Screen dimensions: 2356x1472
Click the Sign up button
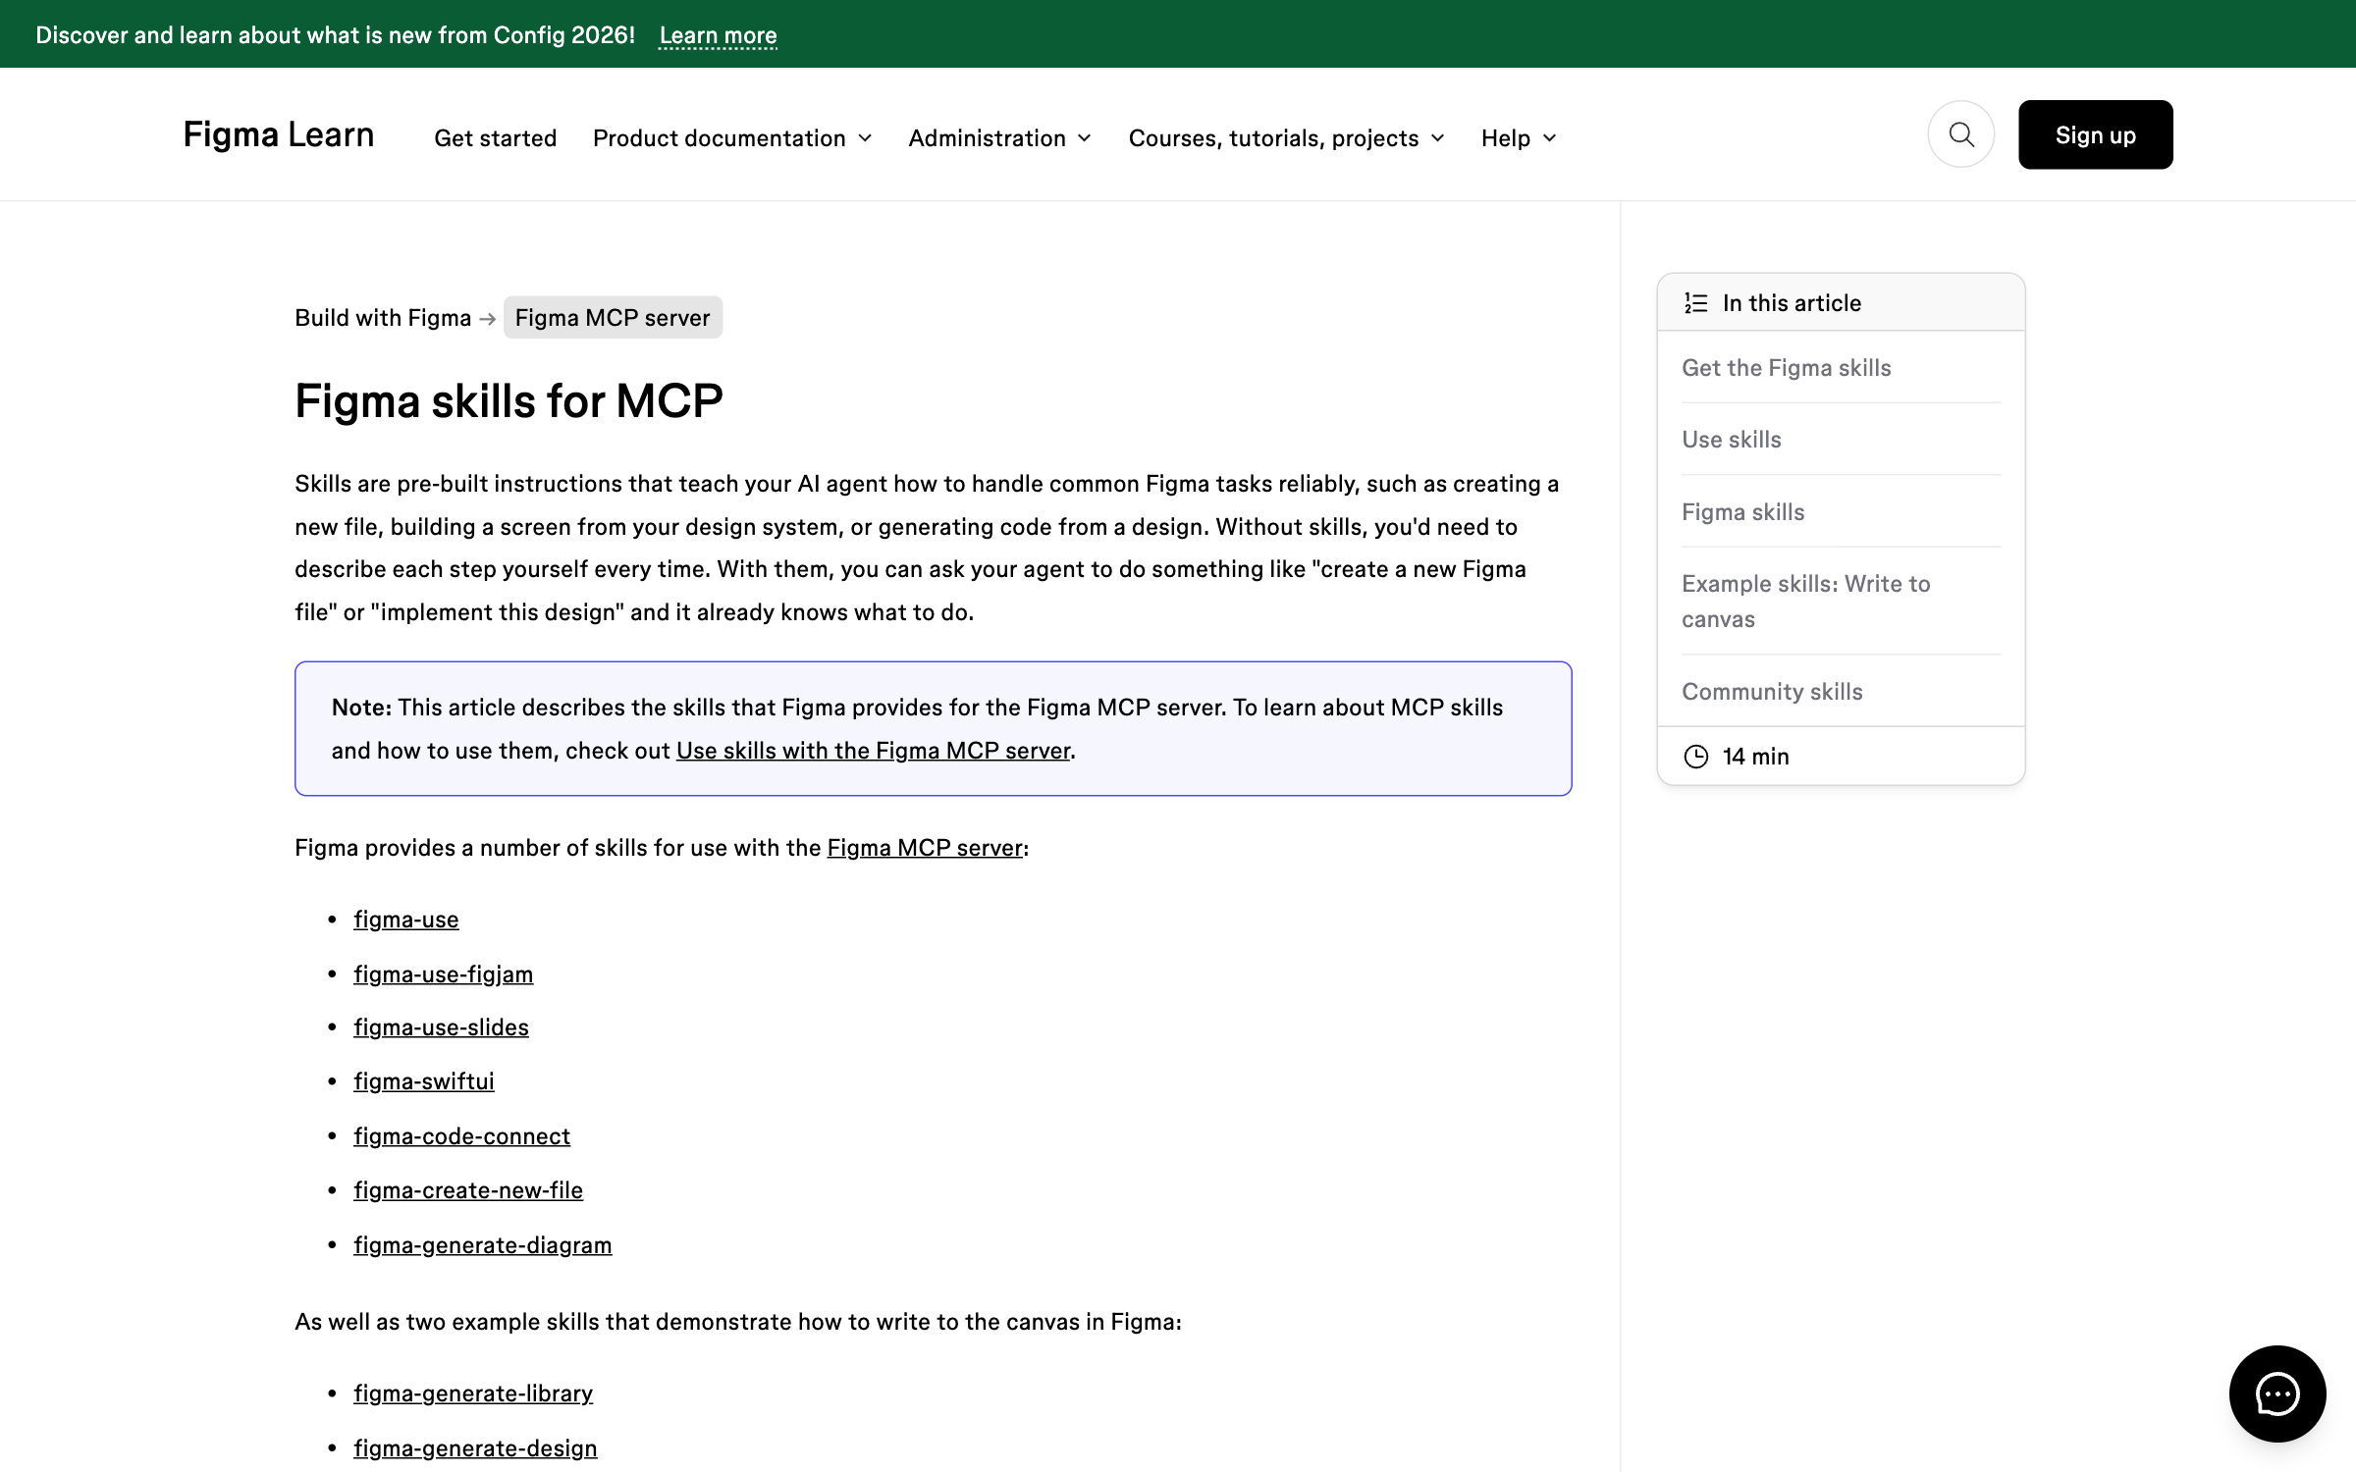[x=2095, y=134]
